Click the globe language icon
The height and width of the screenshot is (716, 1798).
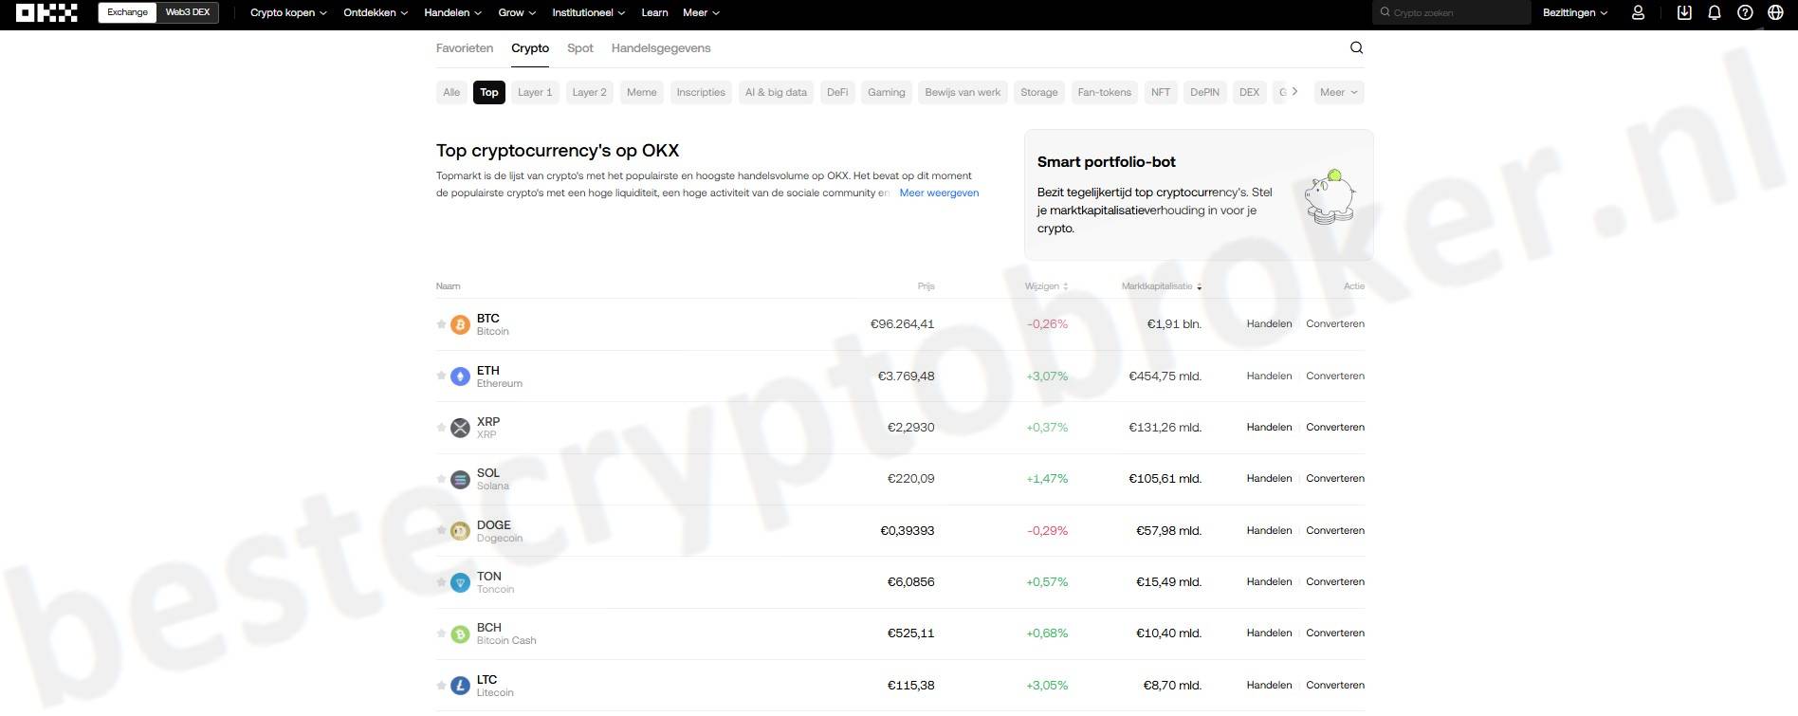(1775, 13)
